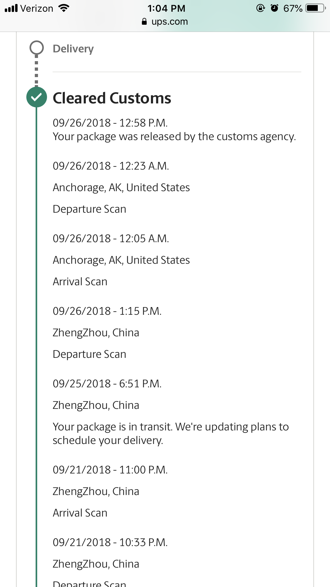330x587 pixels.
Task: Tap the green Cleared Customs checkmark icon
Action: point(37,97)
